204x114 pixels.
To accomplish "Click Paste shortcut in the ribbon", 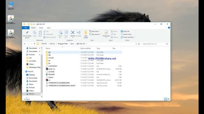I will [x=50, y=37].
